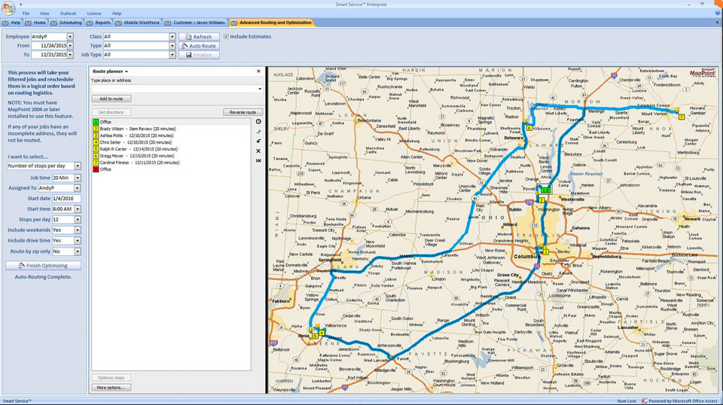
Task: Click Add to route button
Action: point(111,99)
